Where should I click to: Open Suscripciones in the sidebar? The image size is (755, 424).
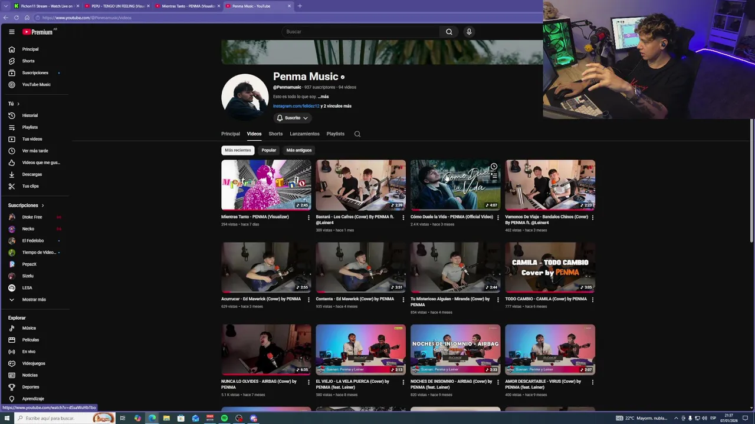click(x=36, y=73)
